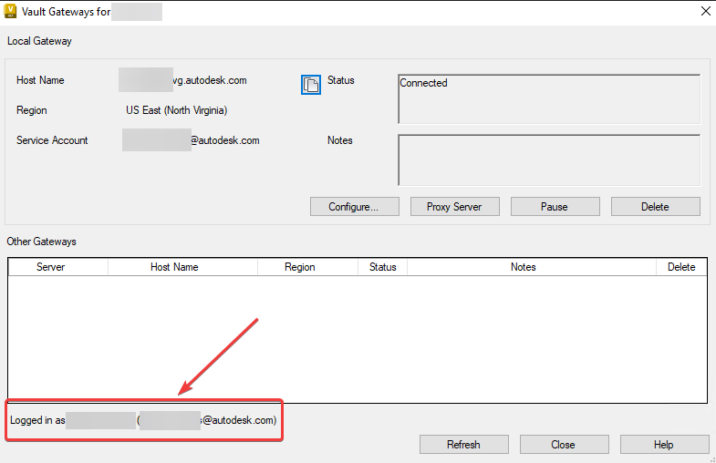Close the window using the X button
Image resolution: width=716 pixels, height=463 pixels.
coord(705,11)
